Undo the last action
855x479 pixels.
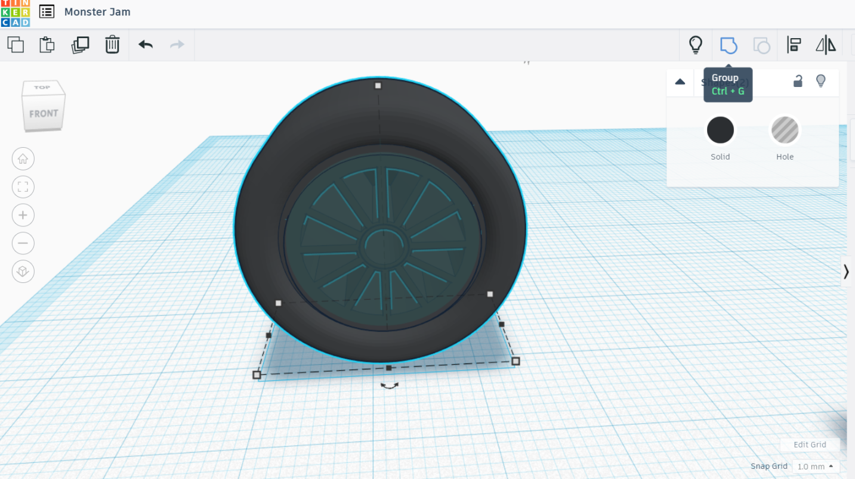point(146,45)
